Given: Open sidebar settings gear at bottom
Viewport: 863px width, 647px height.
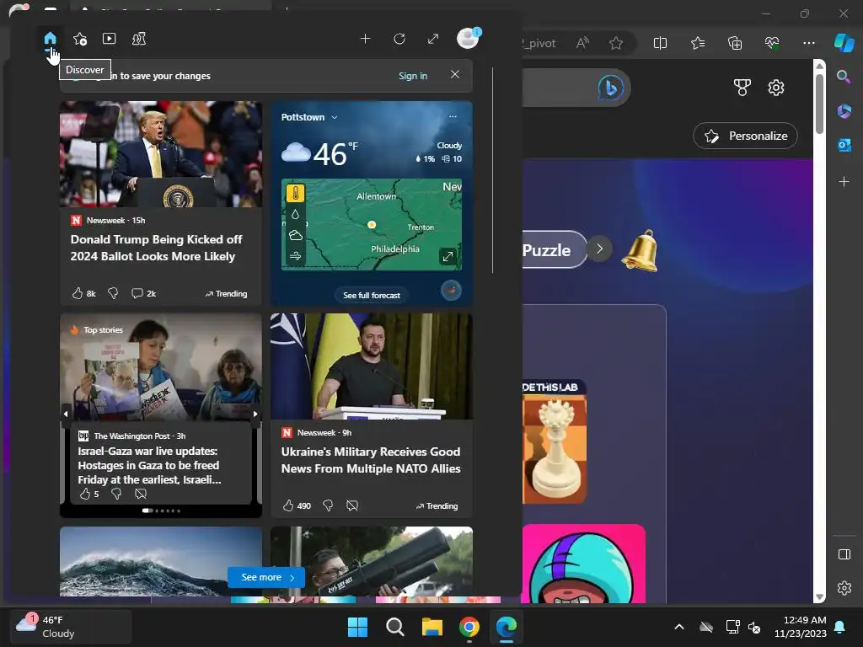Looking at the screenshot, I should point(844,588).
